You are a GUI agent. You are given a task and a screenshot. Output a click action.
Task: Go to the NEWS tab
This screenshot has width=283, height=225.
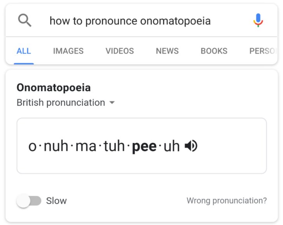click(167, 51)
